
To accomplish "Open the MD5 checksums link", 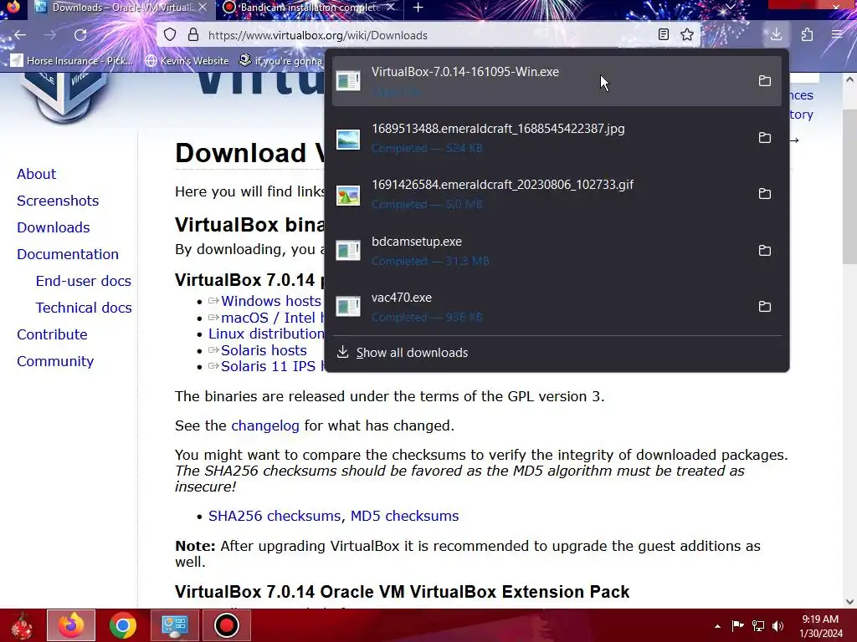I will click(404, 515).
